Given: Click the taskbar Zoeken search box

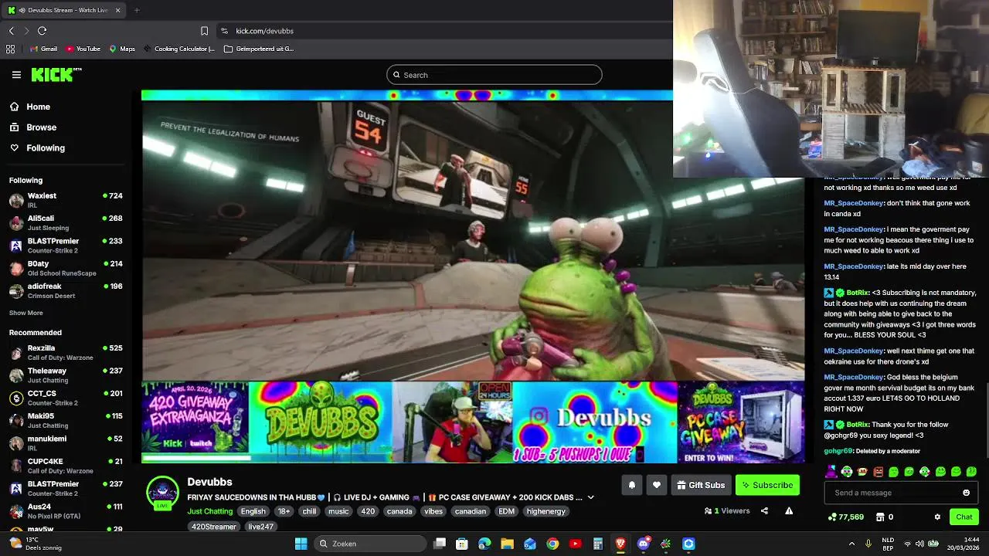Looking at the screenshot, I should pos(370,544).
